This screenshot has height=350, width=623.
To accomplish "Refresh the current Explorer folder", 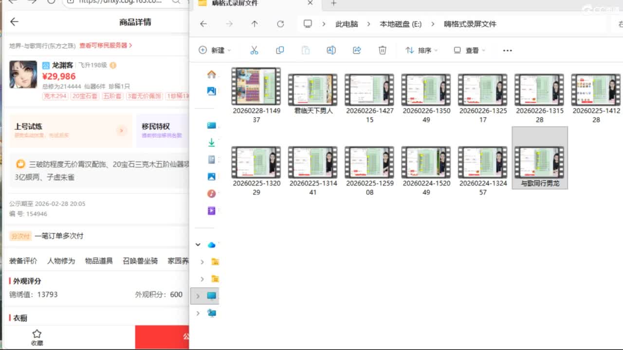I will point(280,24).
